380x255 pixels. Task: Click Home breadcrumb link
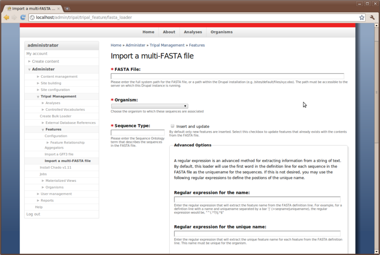click(x=116, y=45)
